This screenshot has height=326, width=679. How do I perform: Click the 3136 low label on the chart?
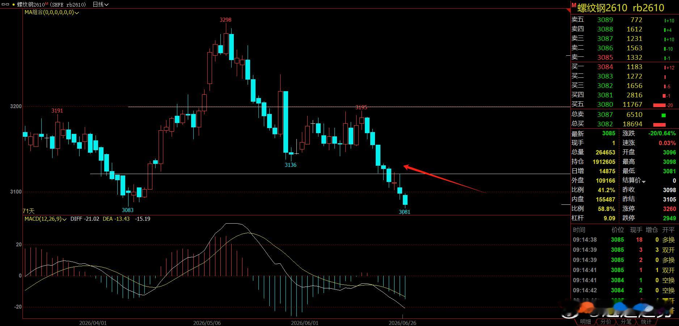click(290, 165)
